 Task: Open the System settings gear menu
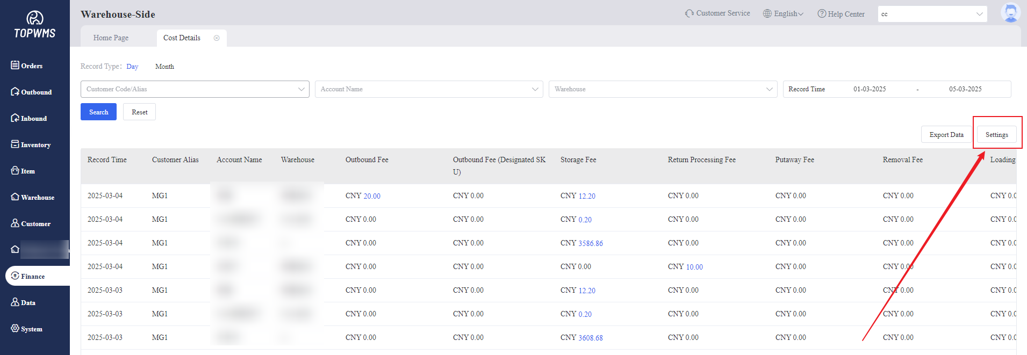pyautogui.click(x=15, y=329)
